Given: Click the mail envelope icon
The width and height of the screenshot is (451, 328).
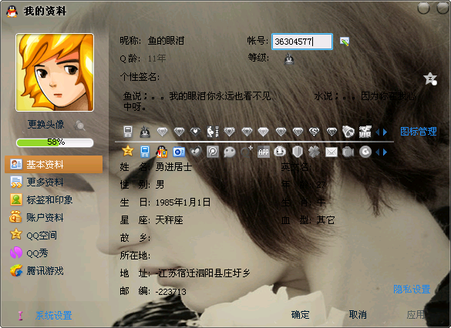Looking at the screenshot, I should tap(332, 152).
